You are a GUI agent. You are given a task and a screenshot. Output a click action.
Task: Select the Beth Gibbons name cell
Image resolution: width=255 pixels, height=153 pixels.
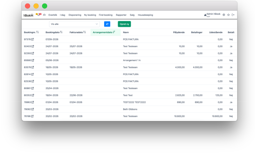pyautogui.click(x=130, y=109)
